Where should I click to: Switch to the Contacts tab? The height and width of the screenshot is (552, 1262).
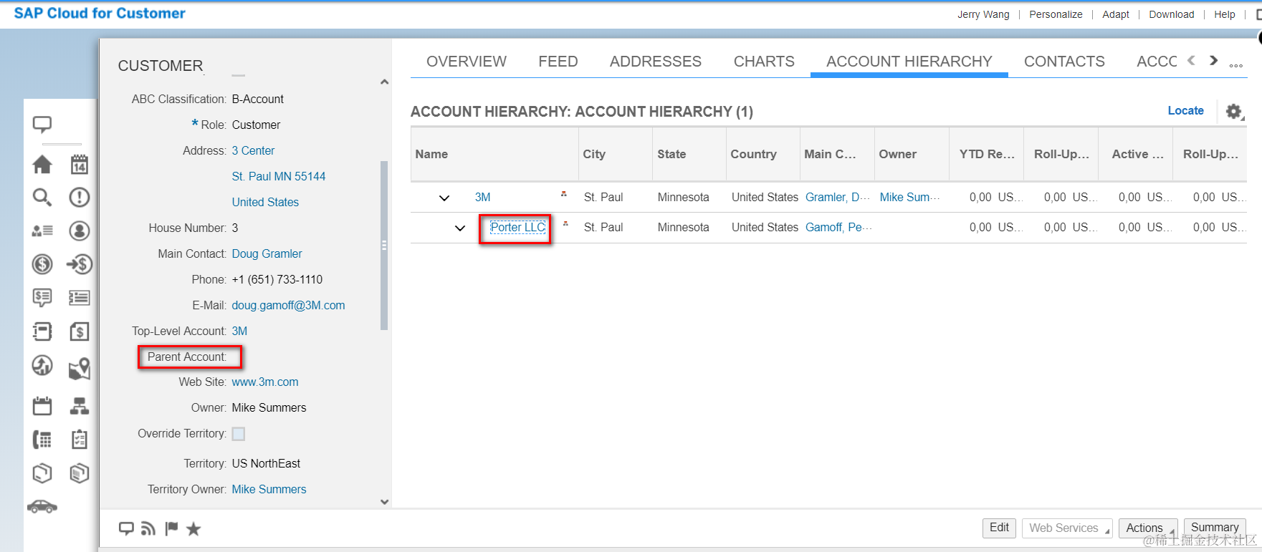point(1064,62)
